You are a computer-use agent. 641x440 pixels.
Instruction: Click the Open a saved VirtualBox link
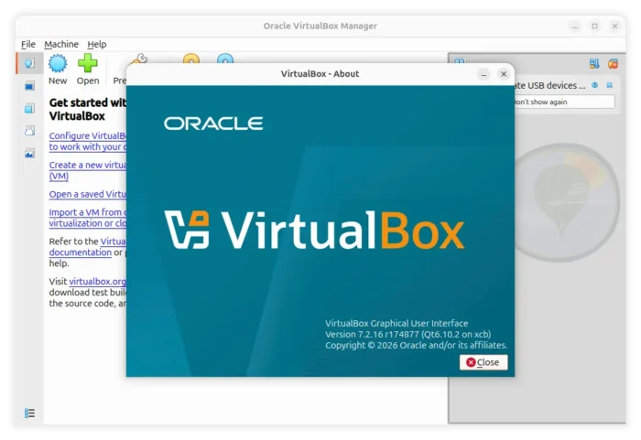tap(88, 194)
